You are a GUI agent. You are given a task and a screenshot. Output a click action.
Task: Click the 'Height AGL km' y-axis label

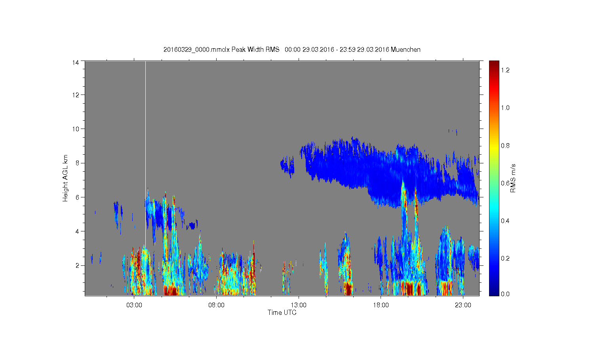tap(65, 178)
